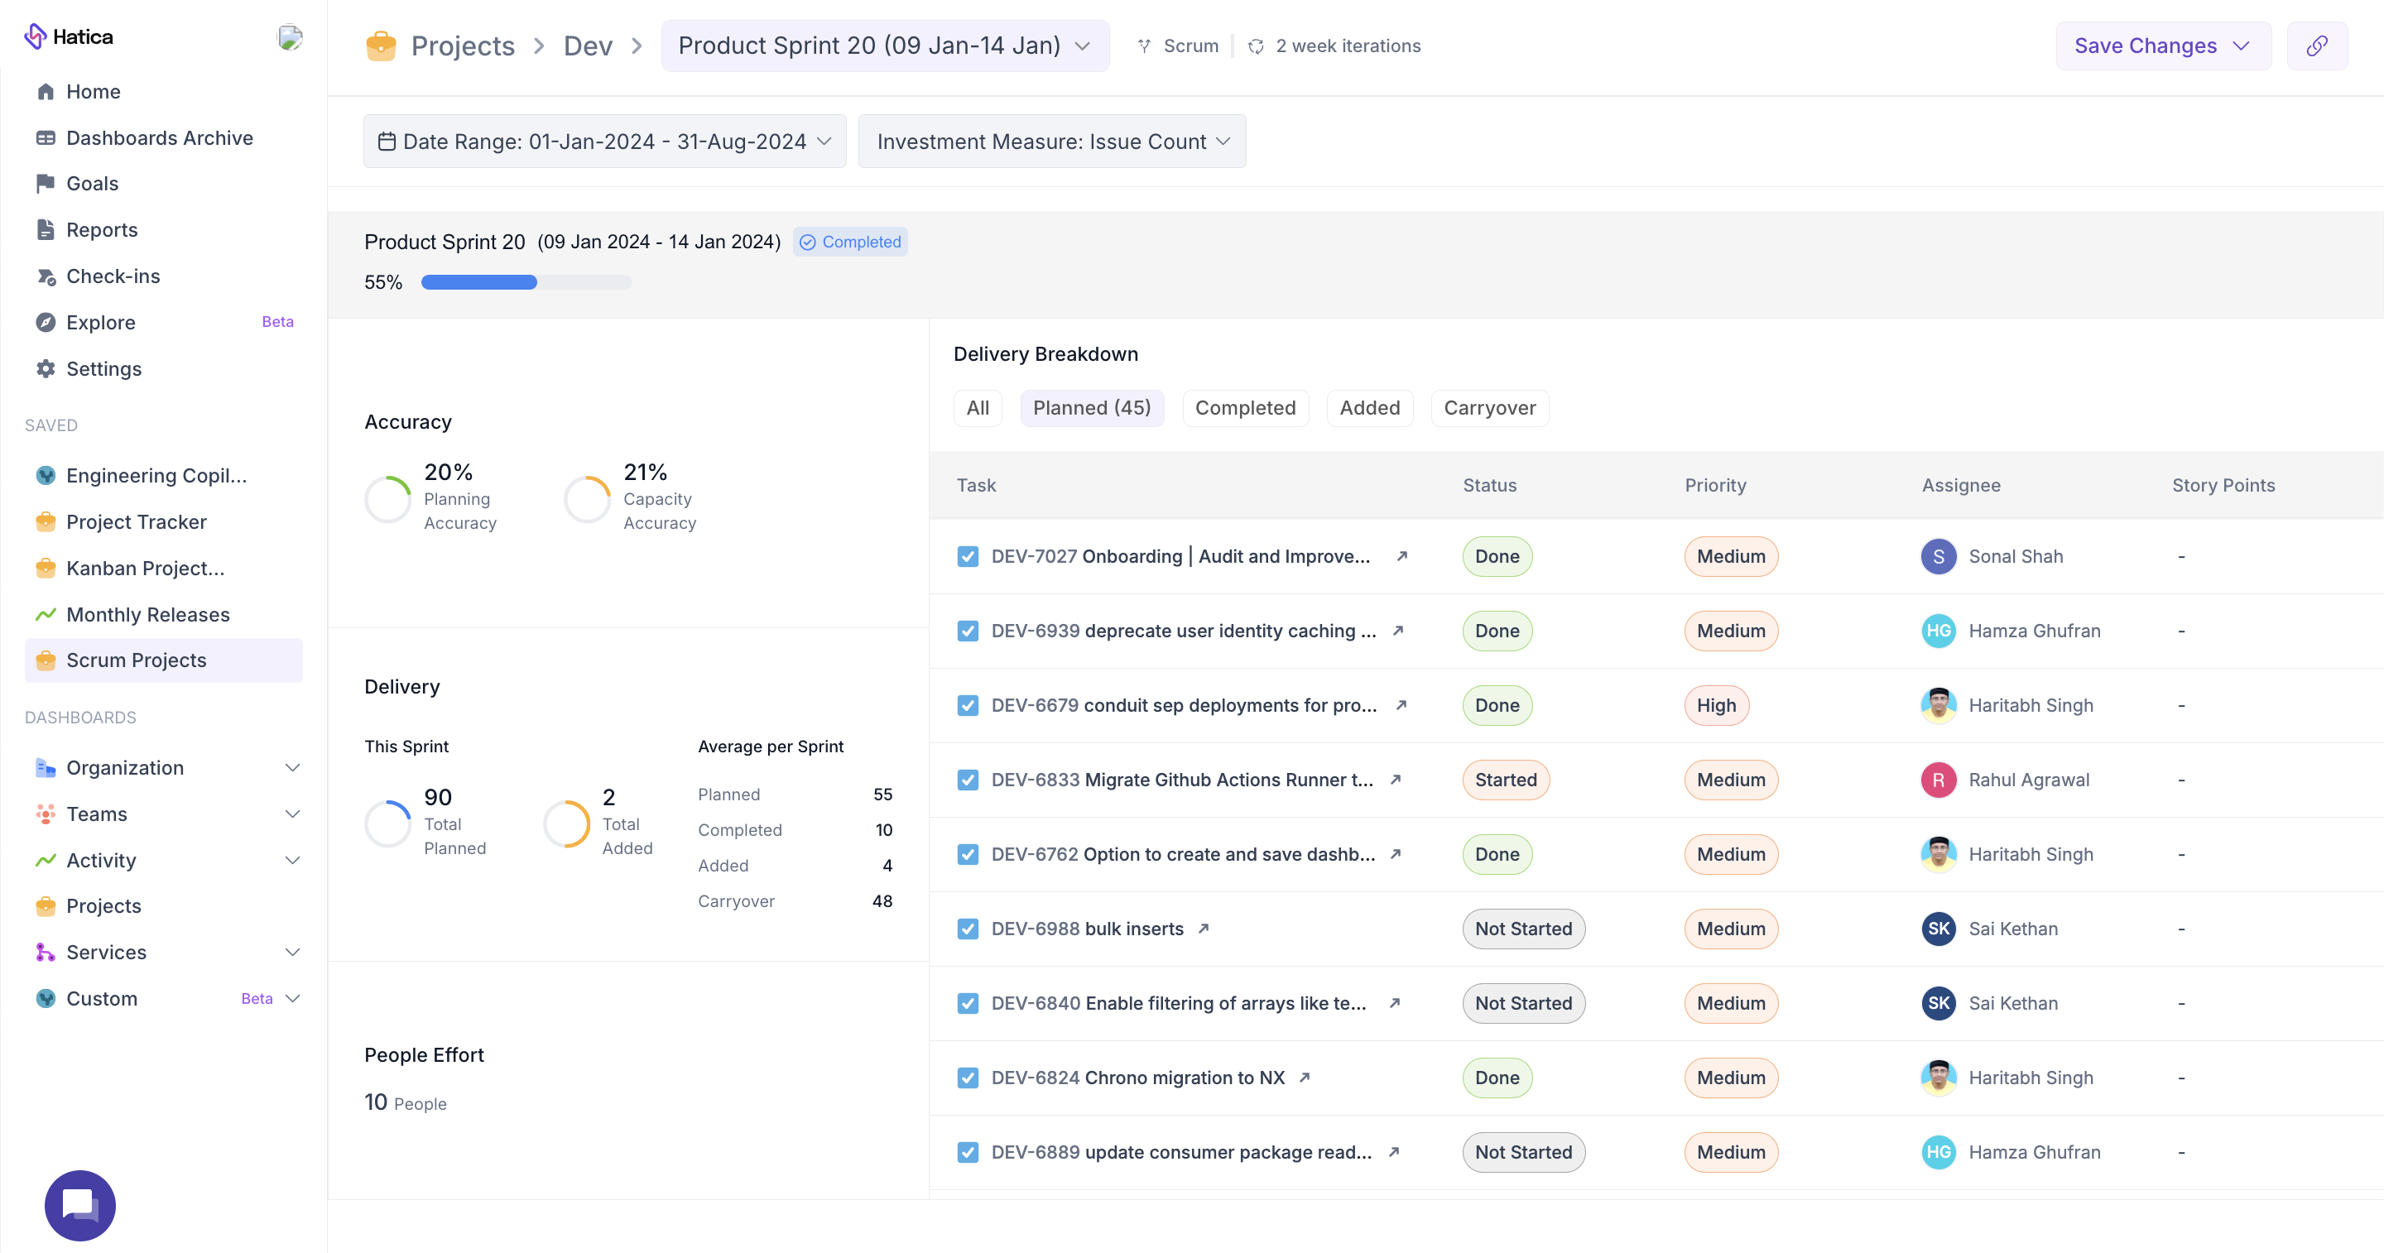Screen dimensions: 2384x1253
Task: Click the Check-ins icon
Action: (46, 276)
